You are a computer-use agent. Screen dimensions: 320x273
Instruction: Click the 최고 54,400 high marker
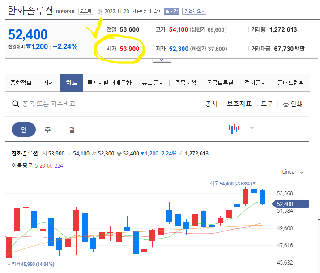click(x=233, y=184)
